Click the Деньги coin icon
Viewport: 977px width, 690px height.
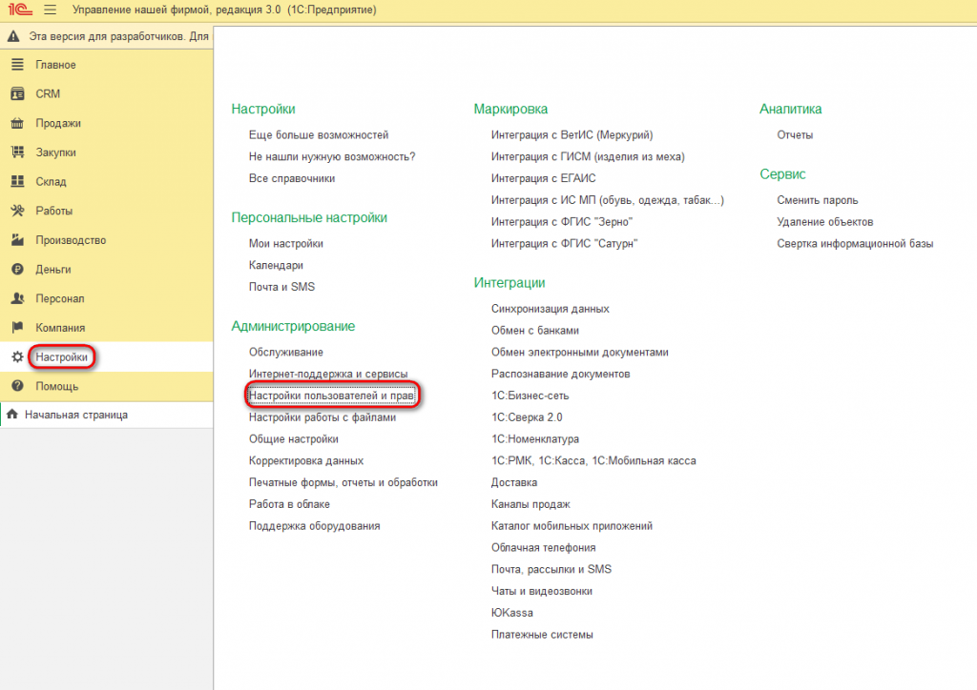tap(17, 270)
